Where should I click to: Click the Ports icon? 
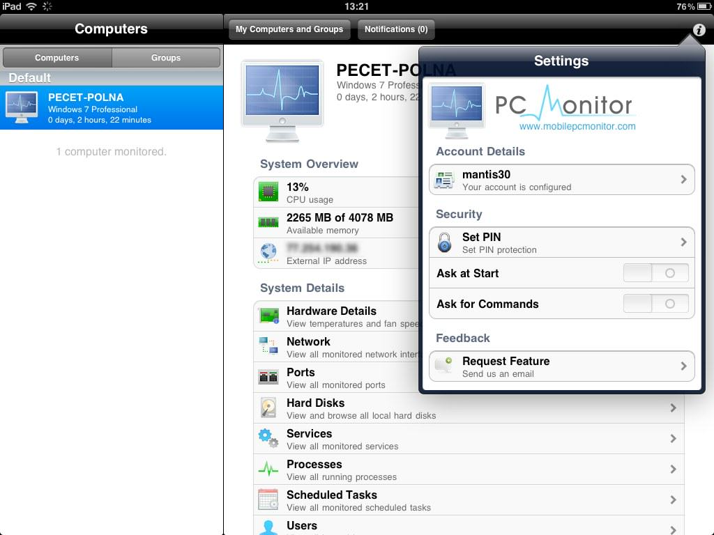coord(268,378)
